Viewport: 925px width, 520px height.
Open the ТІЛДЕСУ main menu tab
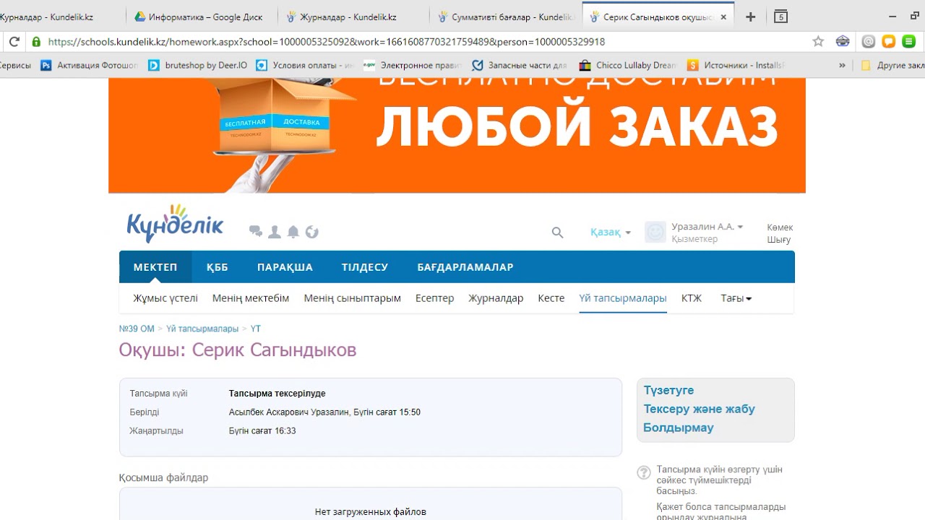coord(365,267)
